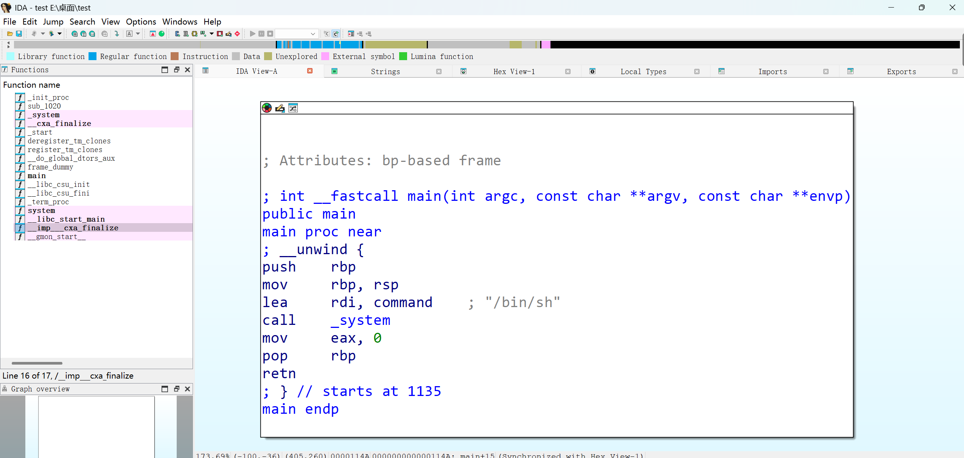The width and height of the screenshot is (964, 458).
Task: Close the IDA View-A tab
Action: (310, 71)
